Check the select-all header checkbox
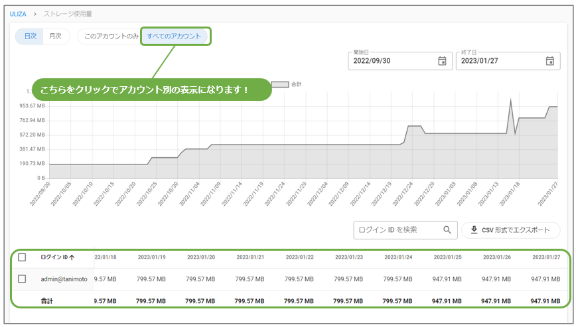This screenshot has width=576, height=327. (x=22, y=257)
